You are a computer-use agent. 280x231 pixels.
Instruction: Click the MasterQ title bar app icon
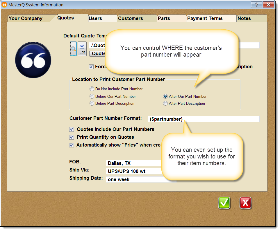(x=4, y=5)
